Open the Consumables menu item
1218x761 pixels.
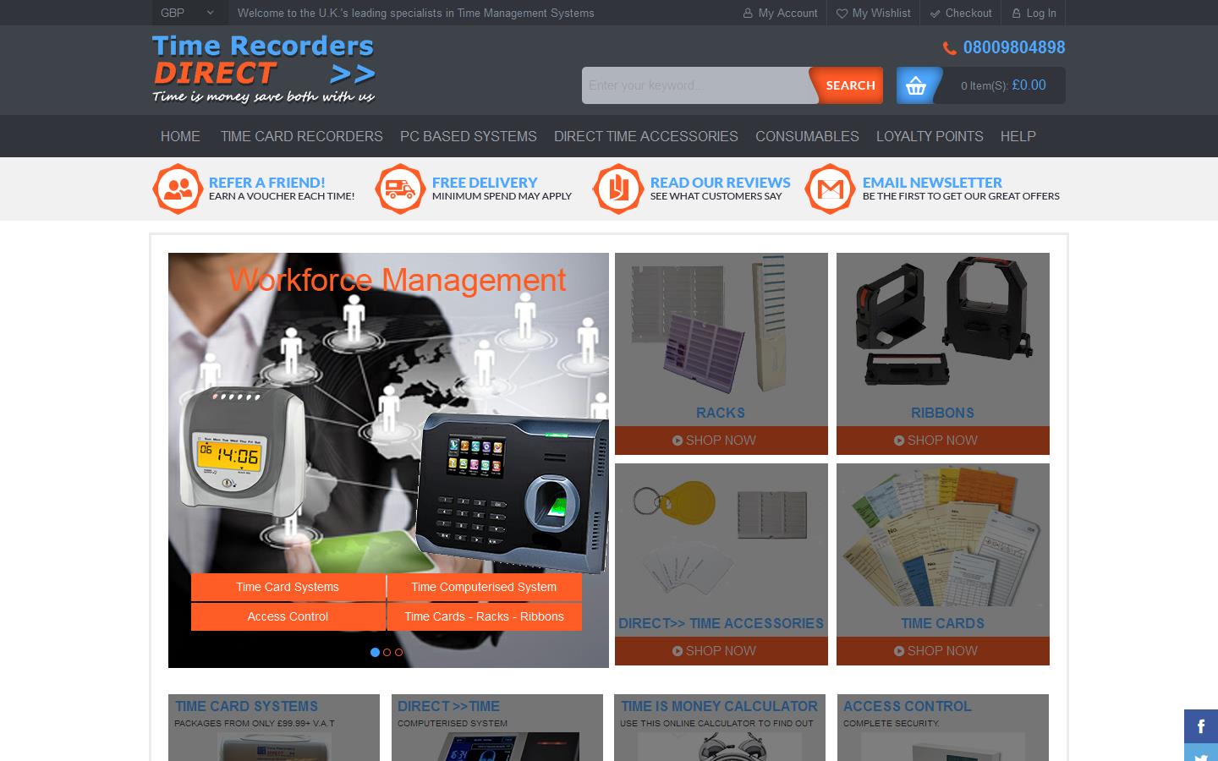click(x=807, y=136)
